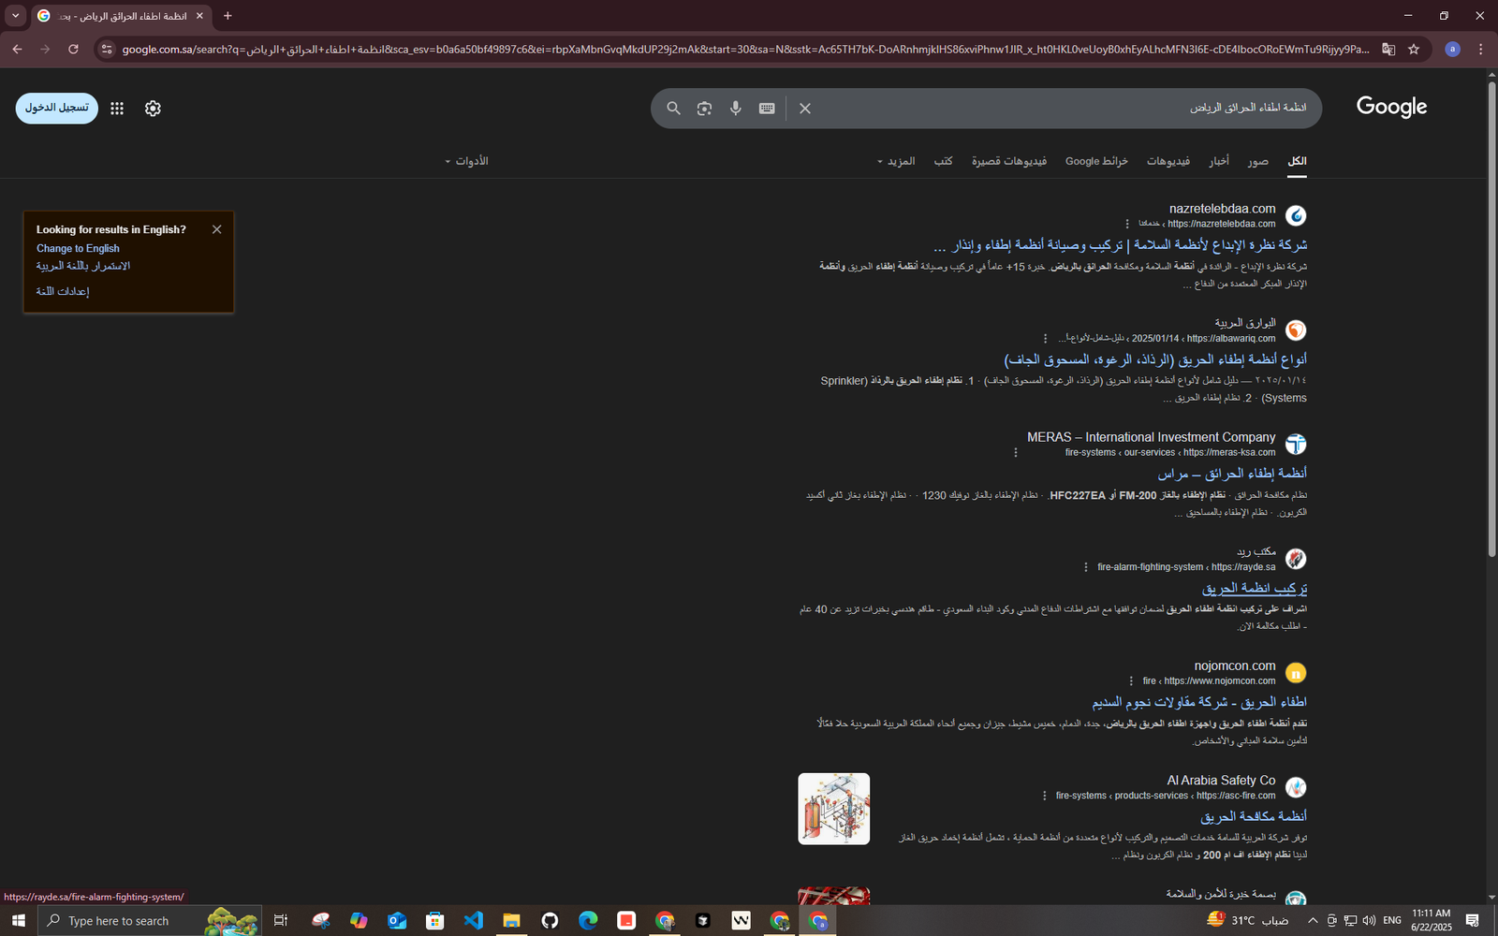Screen dimensions: 1498x936
Task: Click the Al Arabia Safety Co favicon
Action: point(1296,787)
